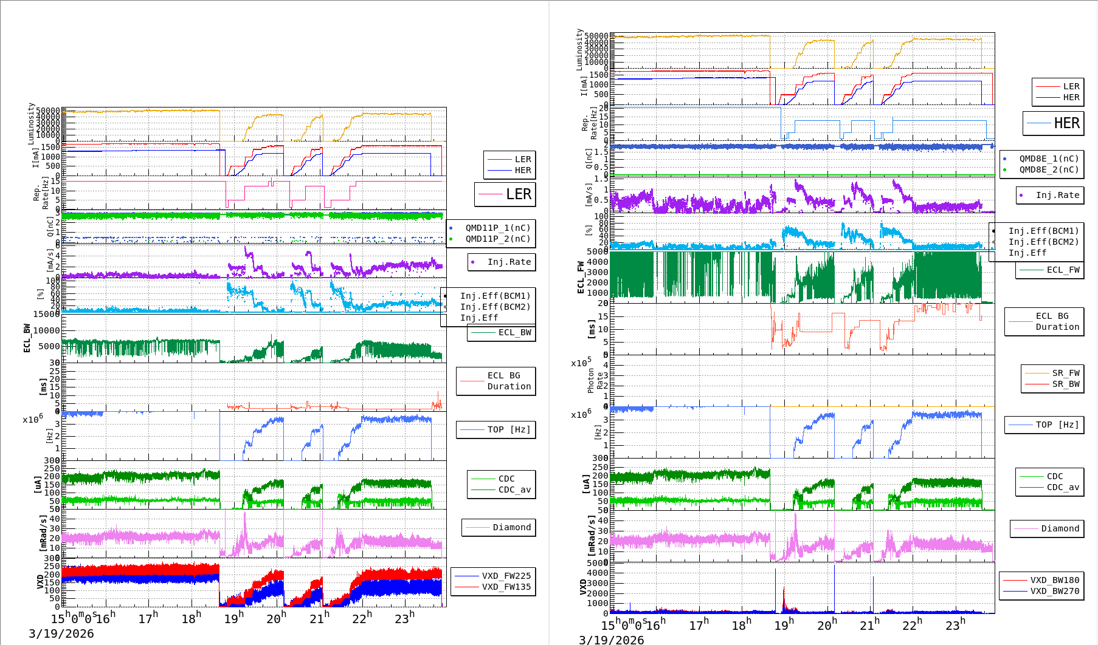Screen dimensions: 1098x645
Task: Click the large LER legend box
Action: point(505,194)
